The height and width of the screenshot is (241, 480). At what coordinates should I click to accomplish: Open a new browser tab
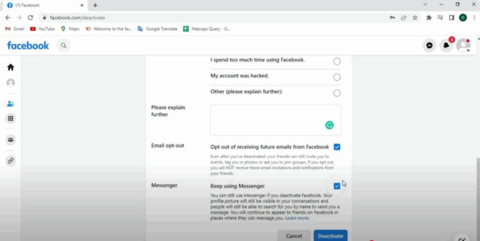[95, 6]
